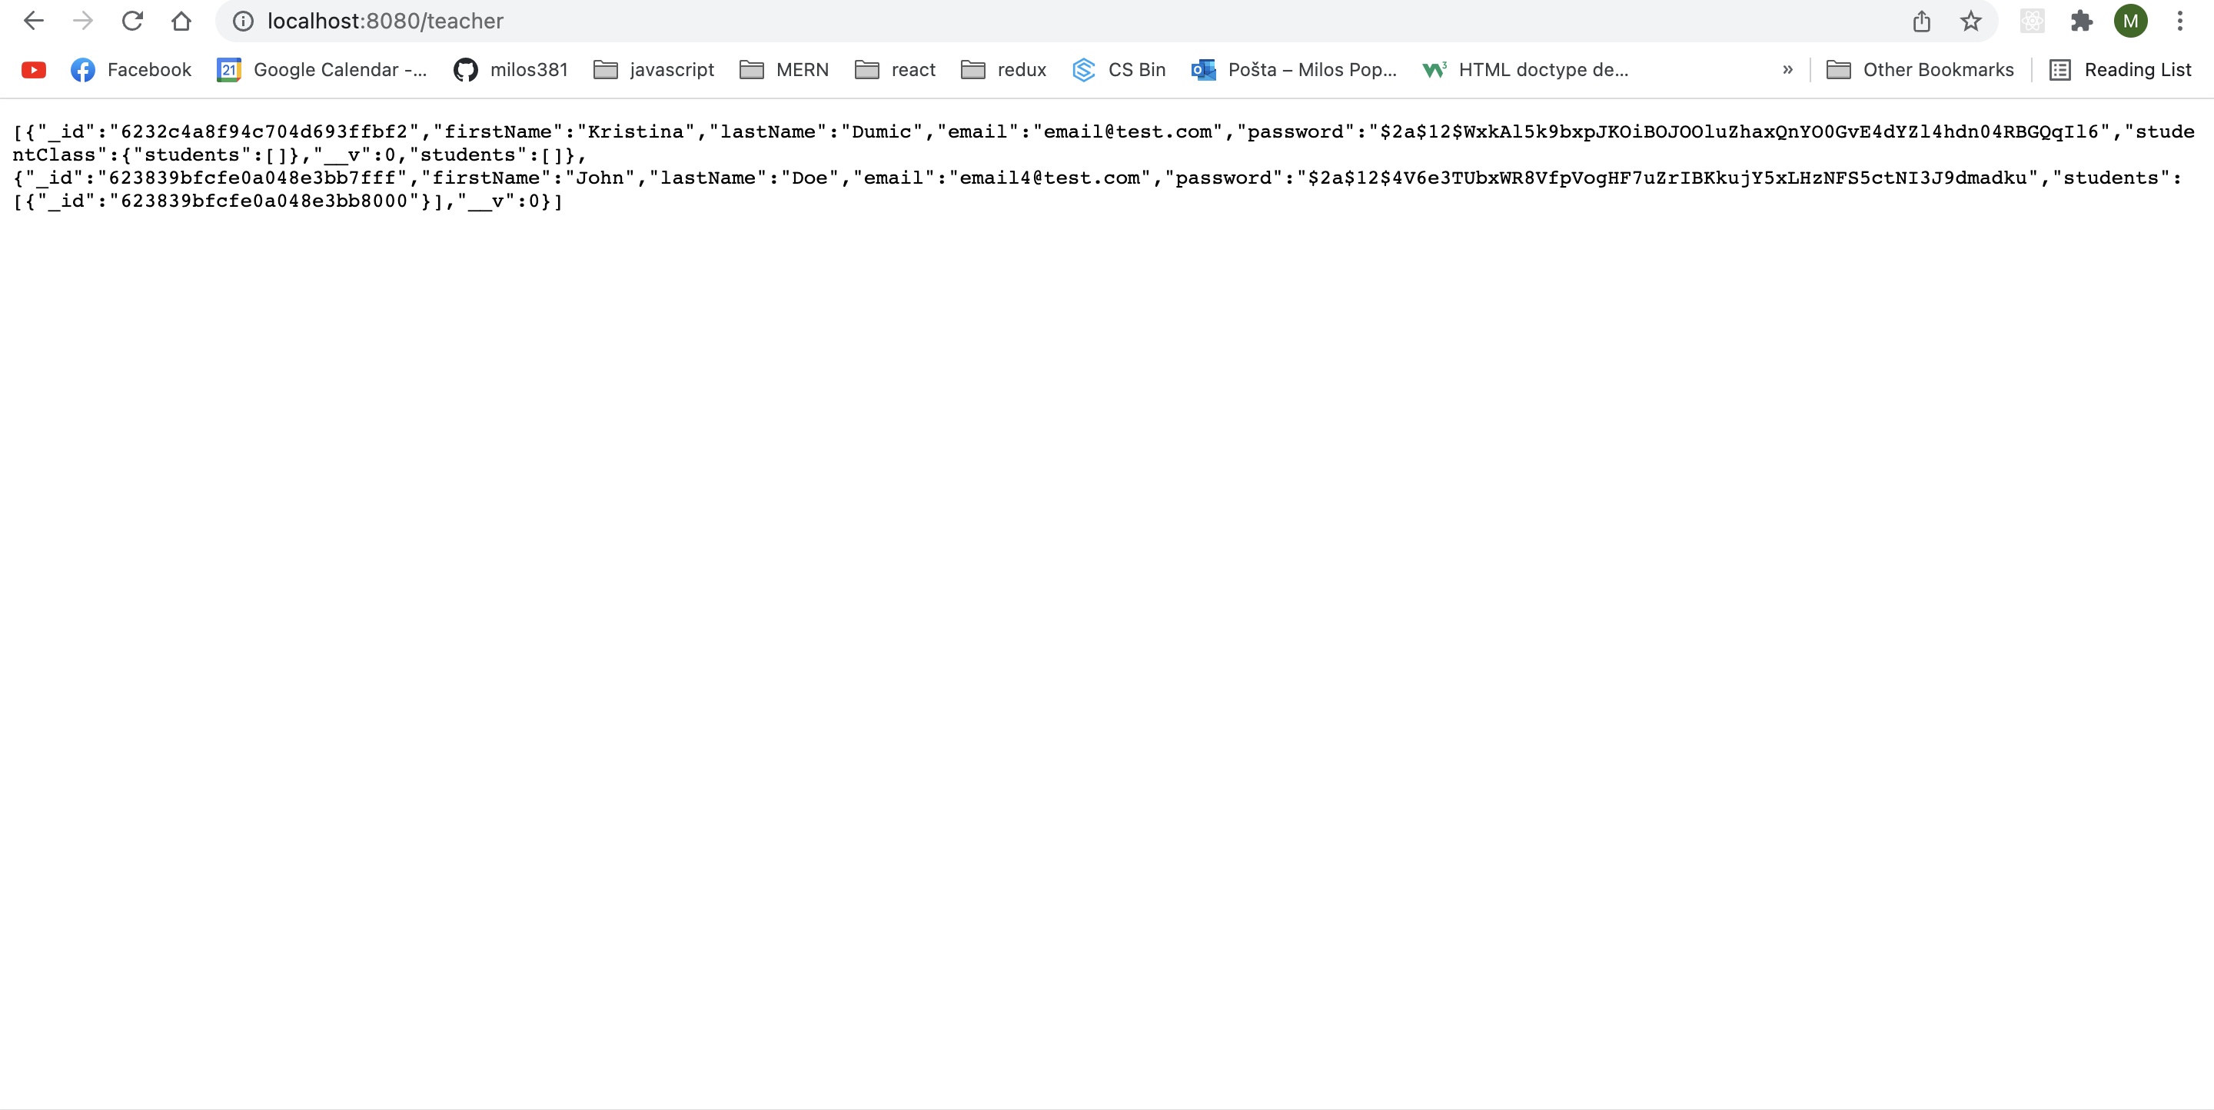This screenshot has height=1110, width=2214.
Task: Click the "Dumic" lastName value in the JSON
Action: pos(882,131)
